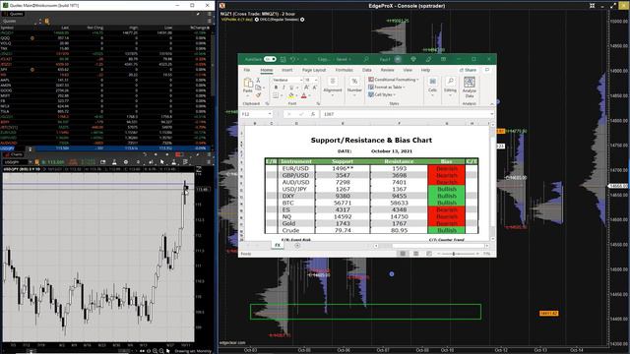630x354 pixels.
Task: Open the Comments icon beside Share
Action: [x=487, y=70]
